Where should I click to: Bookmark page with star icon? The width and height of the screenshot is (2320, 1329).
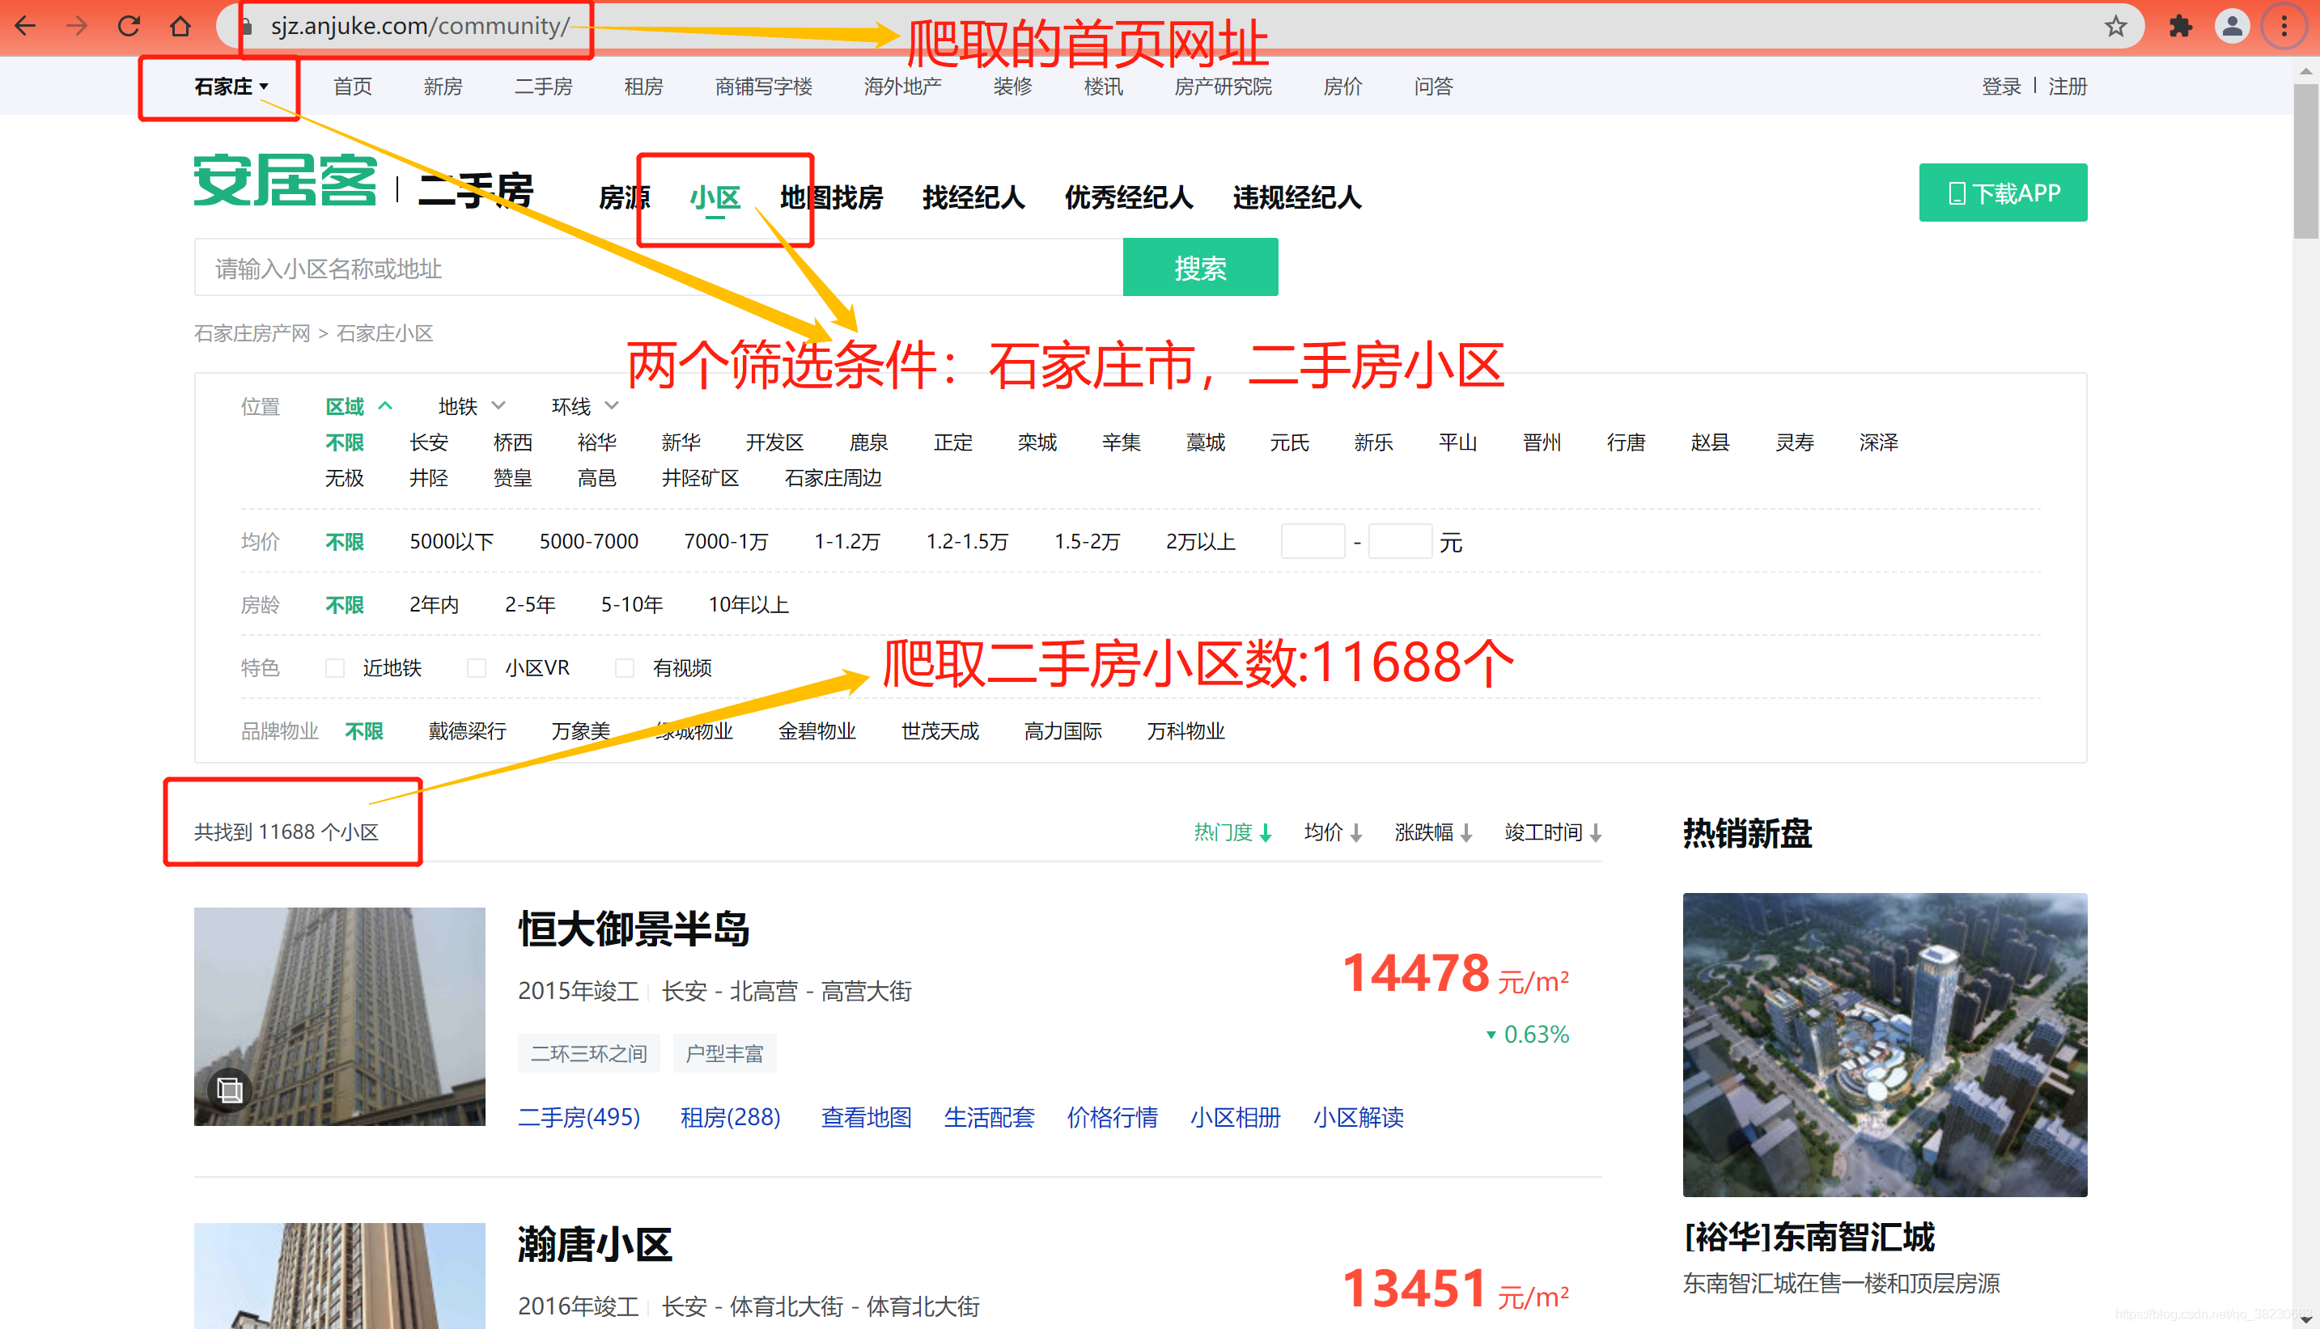tap(2115, 27)
